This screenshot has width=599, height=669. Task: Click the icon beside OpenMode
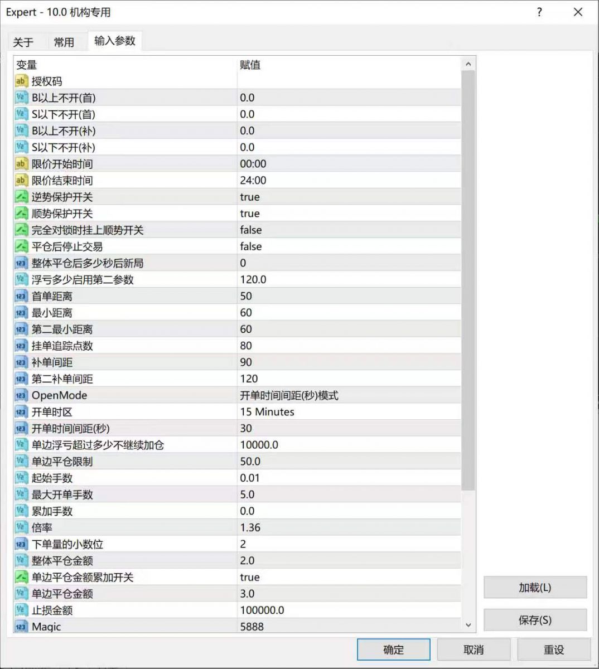click(21, 395)
